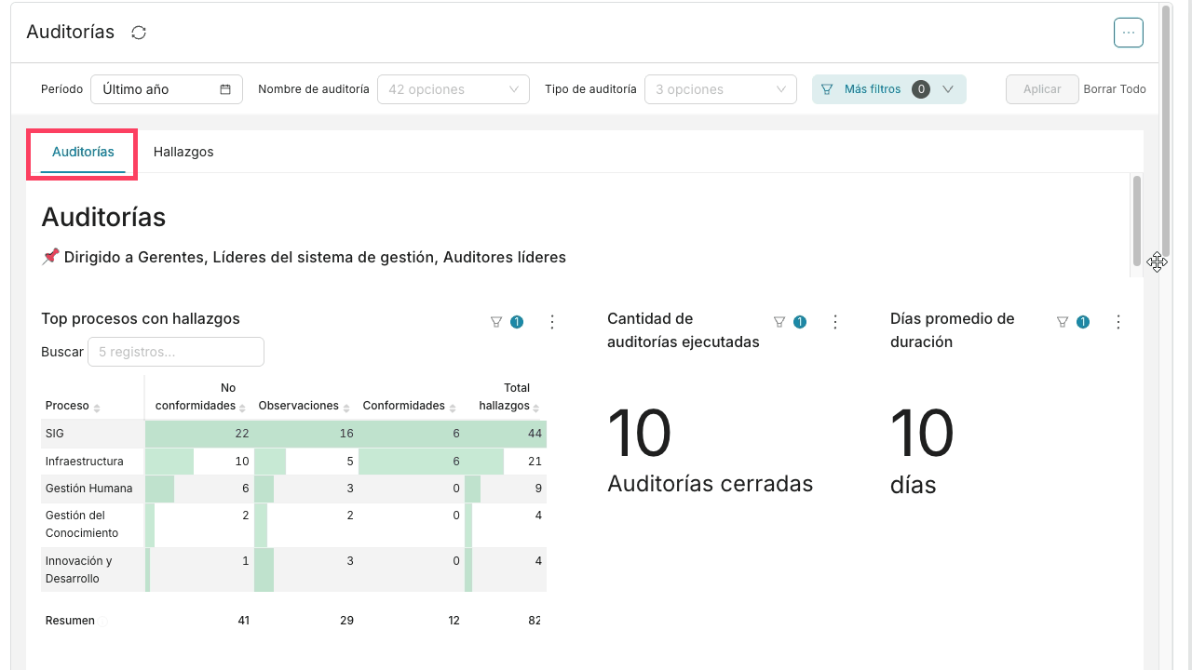Viewport: 1192px width, 670px height.
Task: Open kebab menu of Días promedio de duración
Action: click(x=1118, y=322)
